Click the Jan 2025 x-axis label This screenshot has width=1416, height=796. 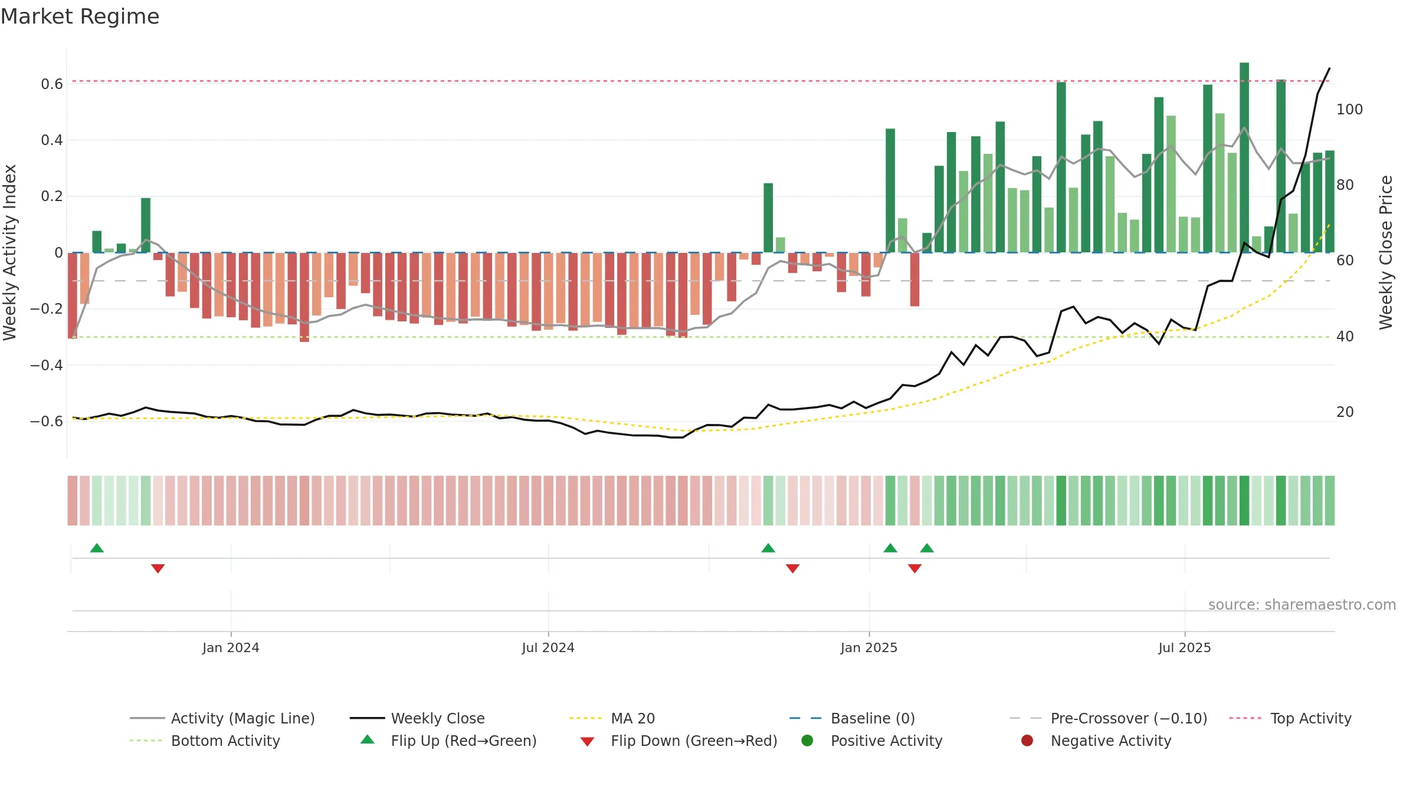[x=869, y=647]
